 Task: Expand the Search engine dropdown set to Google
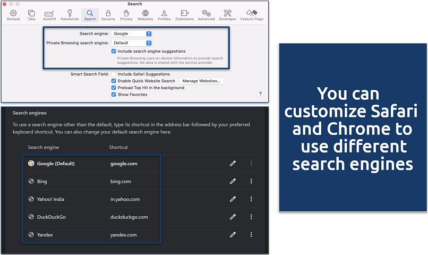tap(132, 33)
